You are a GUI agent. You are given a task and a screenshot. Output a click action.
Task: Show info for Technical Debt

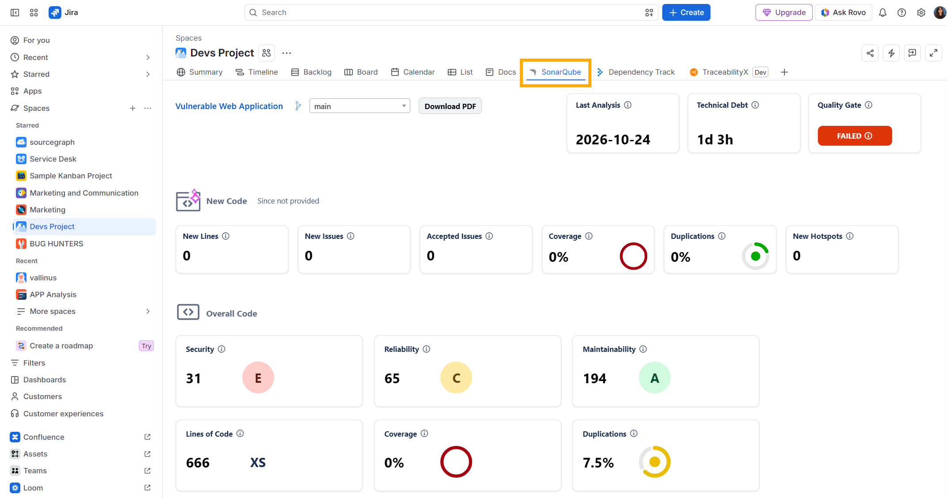755,105
